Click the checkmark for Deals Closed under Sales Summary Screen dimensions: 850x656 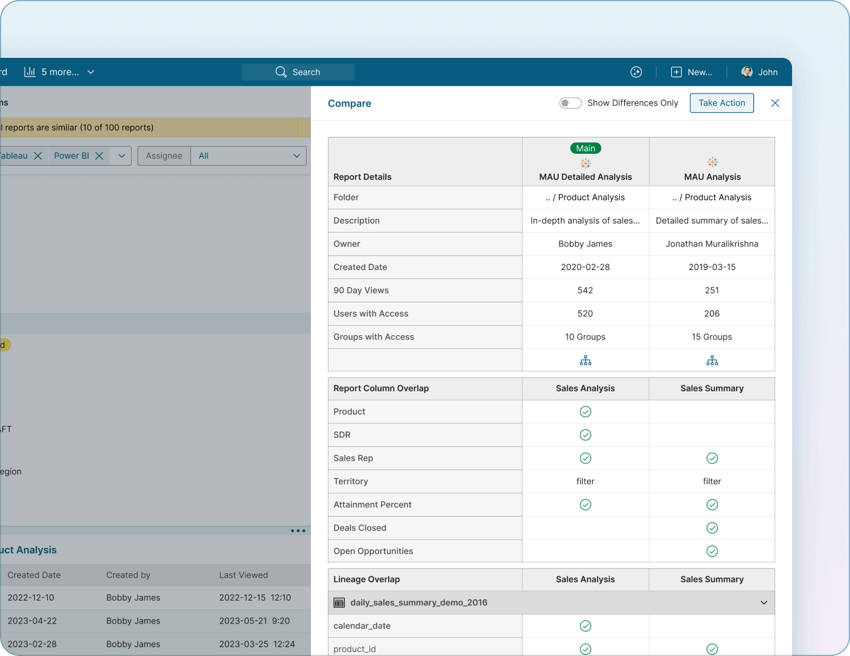[712, 528]
